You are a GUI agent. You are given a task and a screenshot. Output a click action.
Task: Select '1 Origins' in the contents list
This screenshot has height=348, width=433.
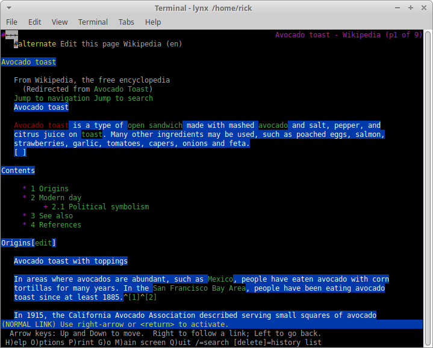pos(49,189)
